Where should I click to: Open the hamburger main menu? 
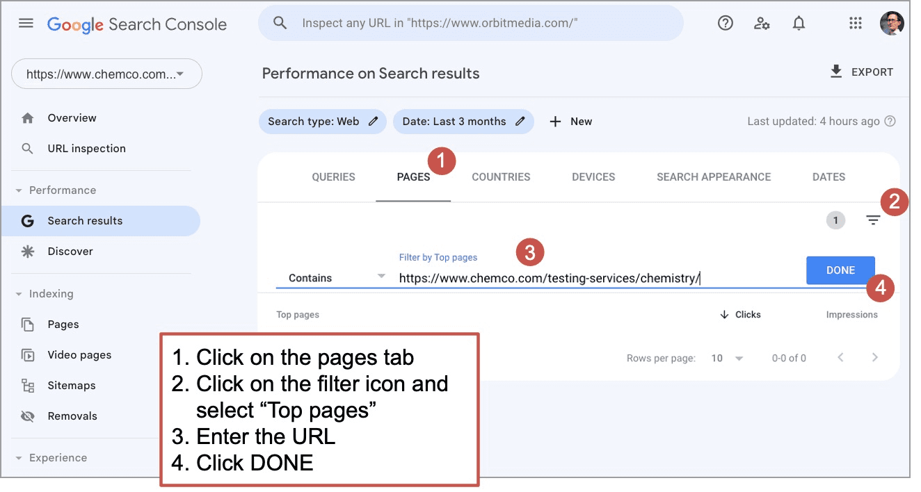(26, 23)
